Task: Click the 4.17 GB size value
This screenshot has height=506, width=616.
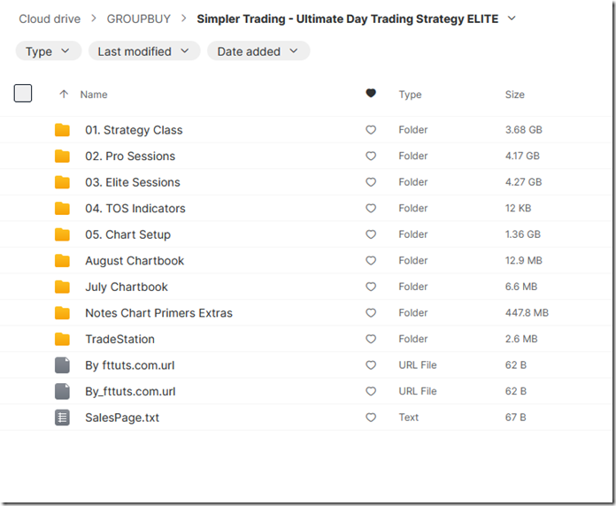Action: 522,157
